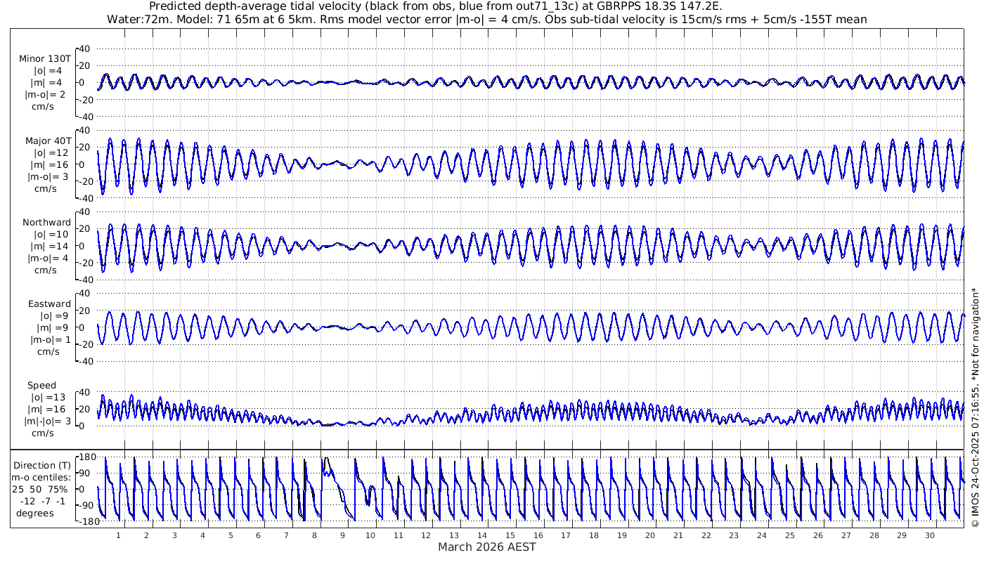Click the 180 tick on the Direction axis
984x562 pixels.
pos(86,457)
